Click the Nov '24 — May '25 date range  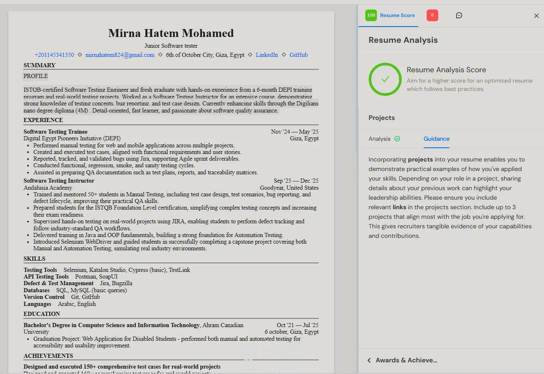tap(295, 132)
